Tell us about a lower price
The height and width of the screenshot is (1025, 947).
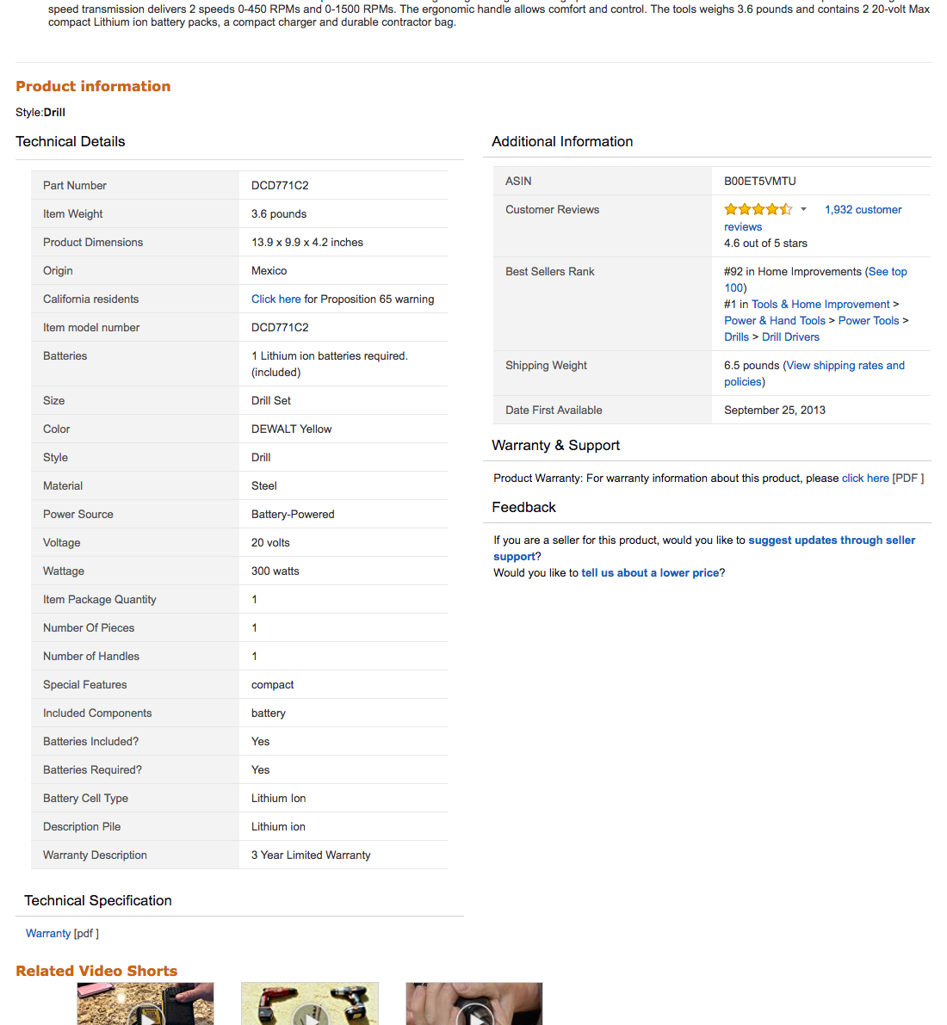[x=650, y=572]
